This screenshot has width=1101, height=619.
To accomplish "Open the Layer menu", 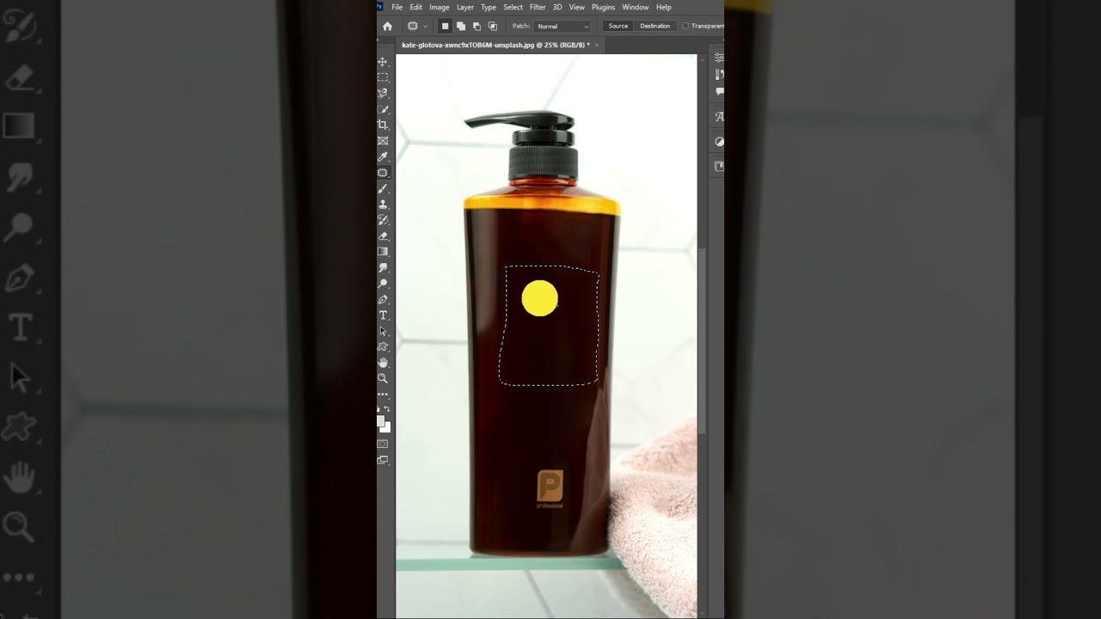I will pos(465,7).
